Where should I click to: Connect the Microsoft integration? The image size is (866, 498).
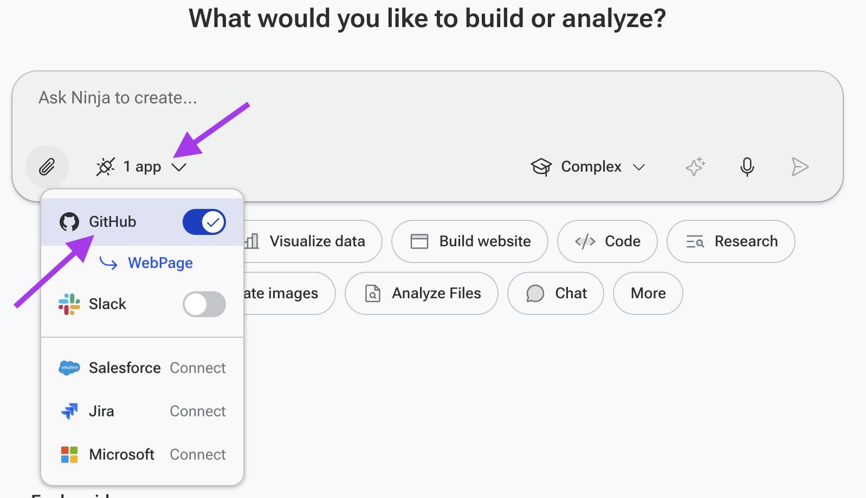point(198,455)
